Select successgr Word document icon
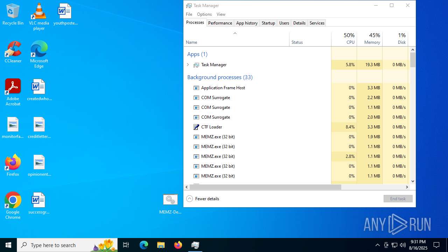 click(39, 204)
